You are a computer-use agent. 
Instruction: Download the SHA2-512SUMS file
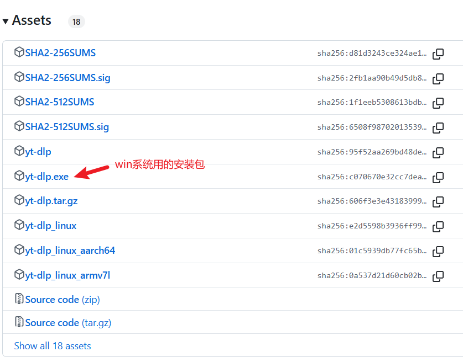coord(60,102)
